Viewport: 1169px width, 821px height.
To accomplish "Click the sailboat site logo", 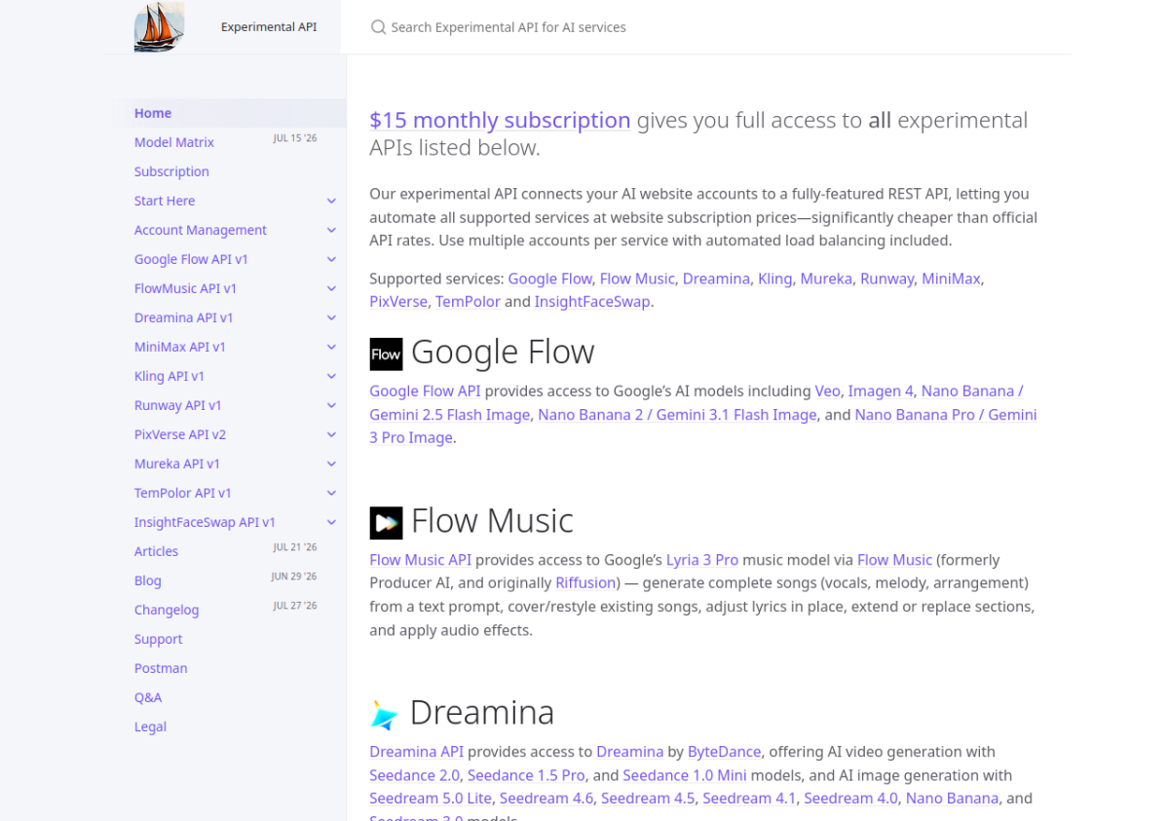I will pos(159,26).
